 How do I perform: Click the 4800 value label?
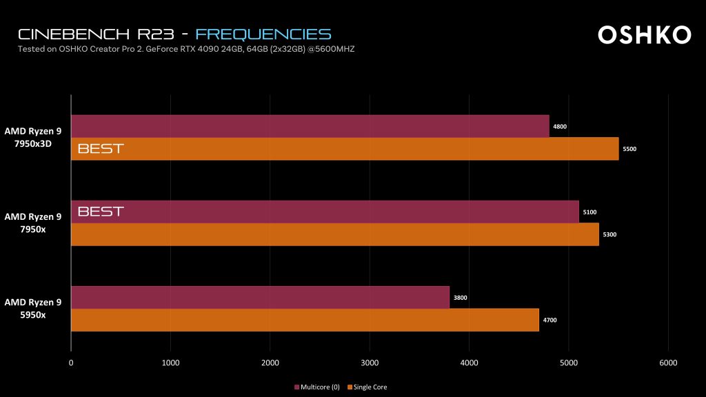(560, 127)
